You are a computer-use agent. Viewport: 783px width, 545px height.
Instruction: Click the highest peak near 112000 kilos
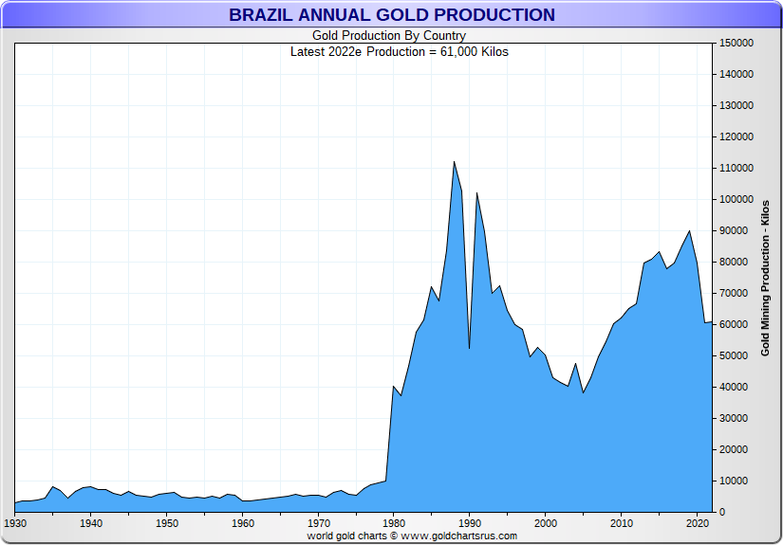click(x=454, y=162)
